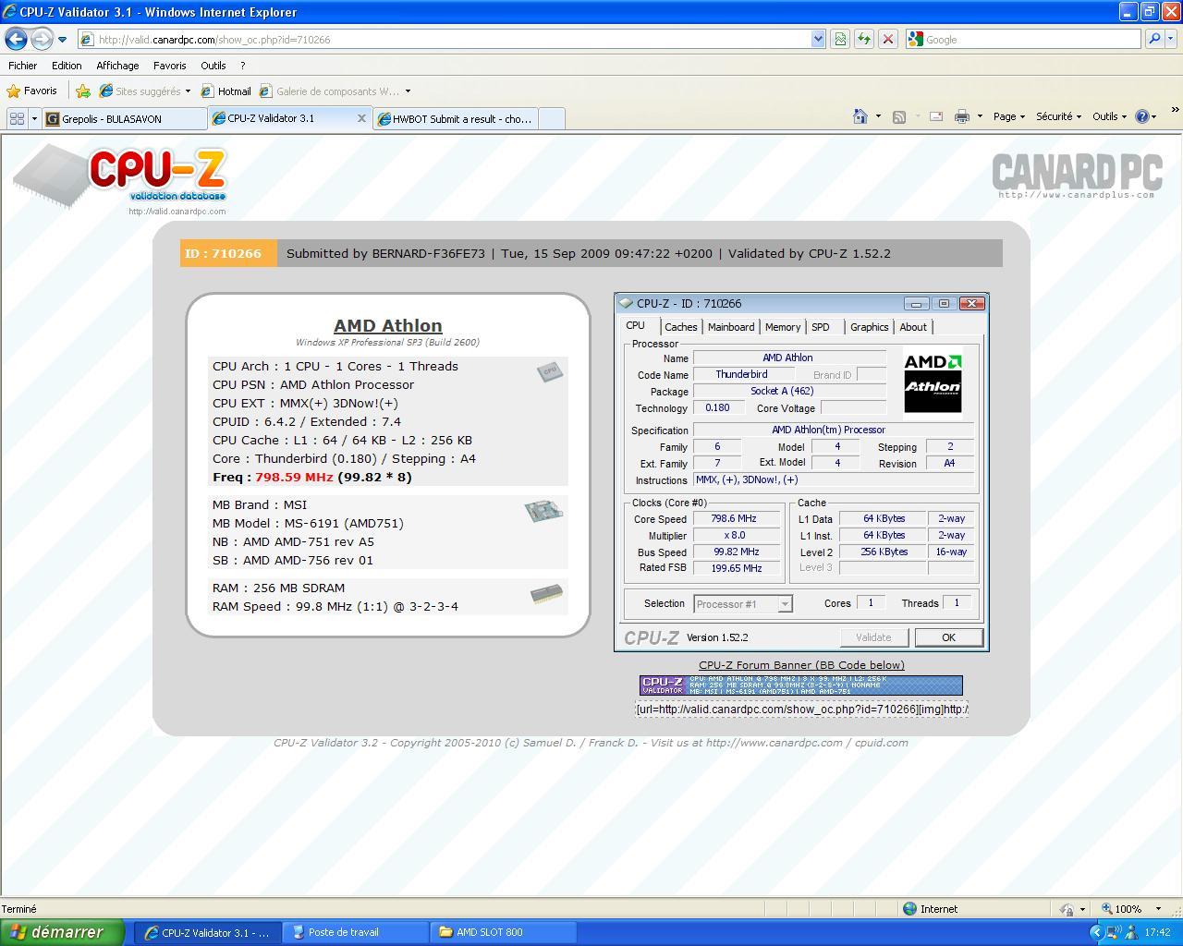Toggle the Compatibility View icon
Viewport: 1183px width, 946px height.
point(840,40)
